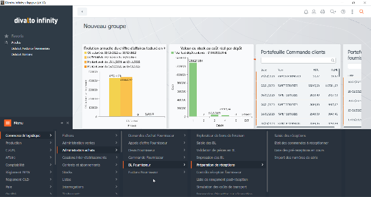
Task: Click the orange search icon
Action: click(361, 12)
